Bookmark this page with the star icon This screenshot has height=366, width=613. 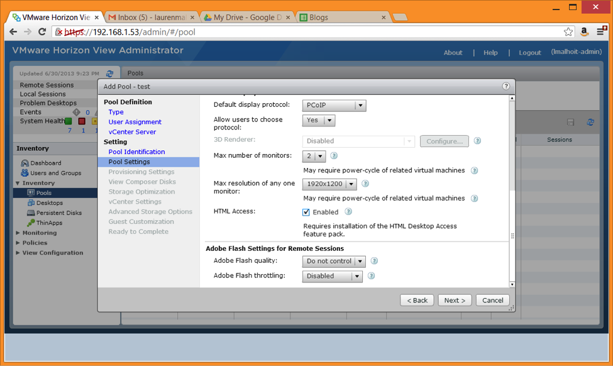[568, 32]
